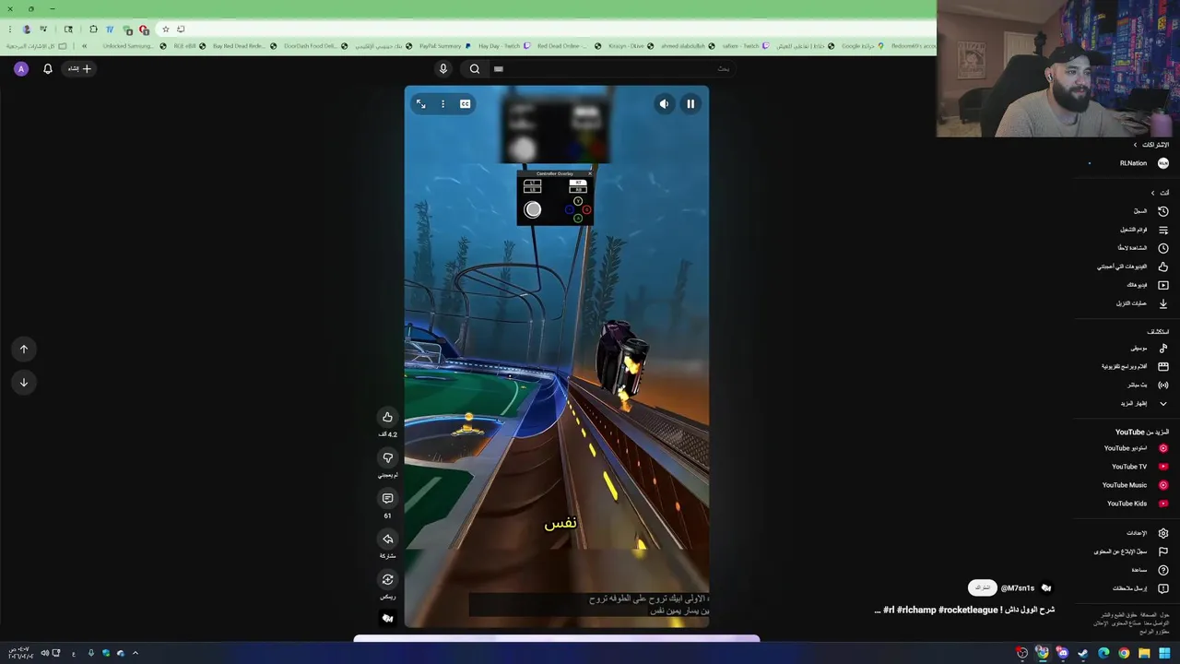Open the Remix option
Image resolution: width=1180 pixels, height=664 pixels.
(387, 579)
